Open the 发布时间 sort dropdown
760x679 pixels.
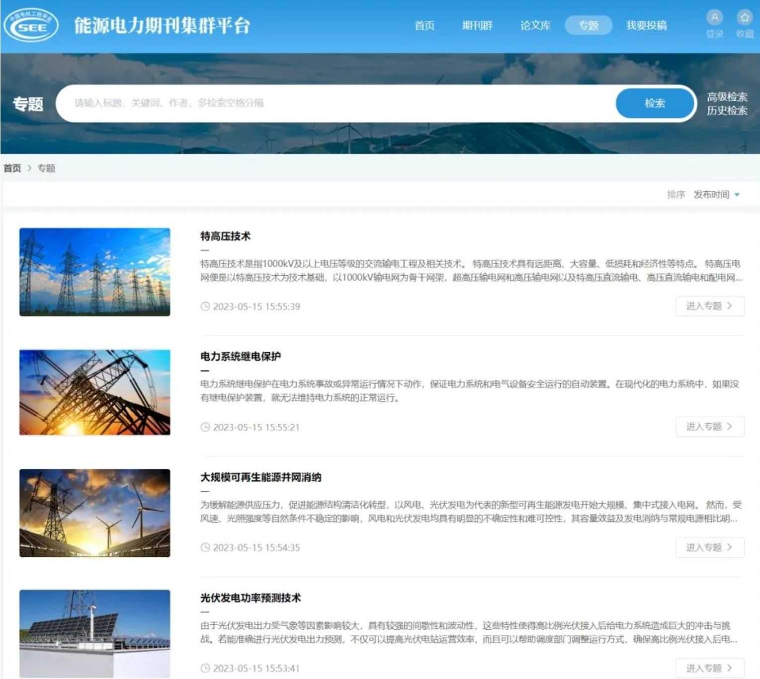711,194
